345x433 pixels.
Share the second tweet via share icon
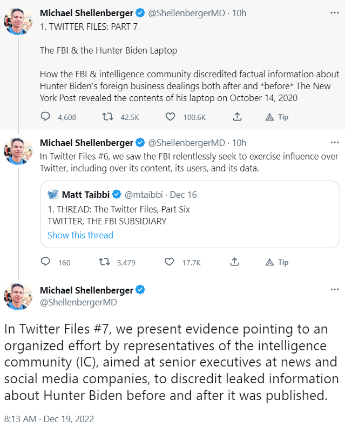[x=235, y=262]
